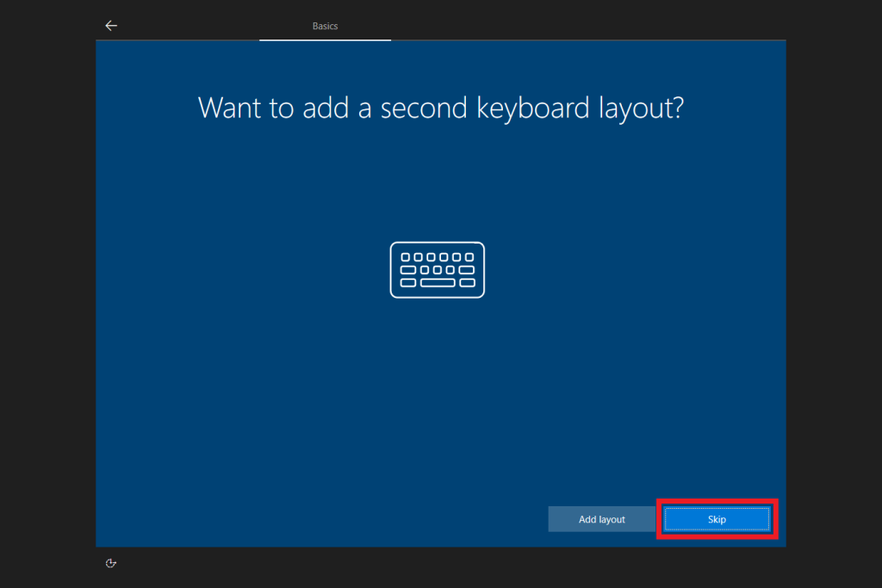Click the keyboard illustration icon

click(x=438, y=269)
